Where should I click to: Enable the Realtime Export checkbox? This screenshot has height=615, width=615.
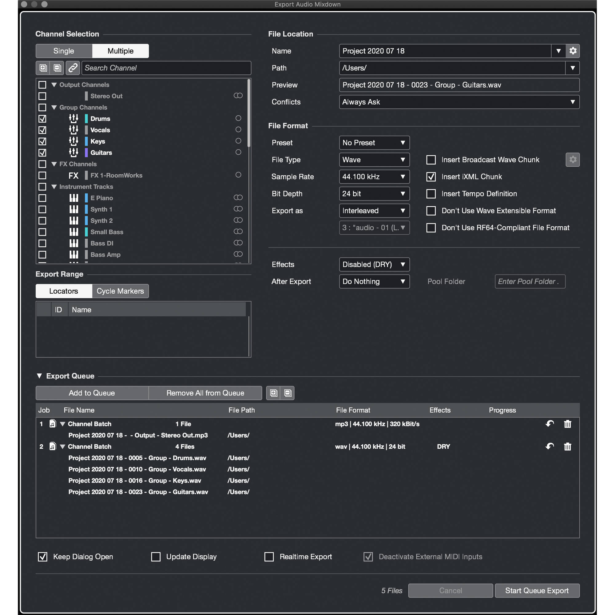269,557
